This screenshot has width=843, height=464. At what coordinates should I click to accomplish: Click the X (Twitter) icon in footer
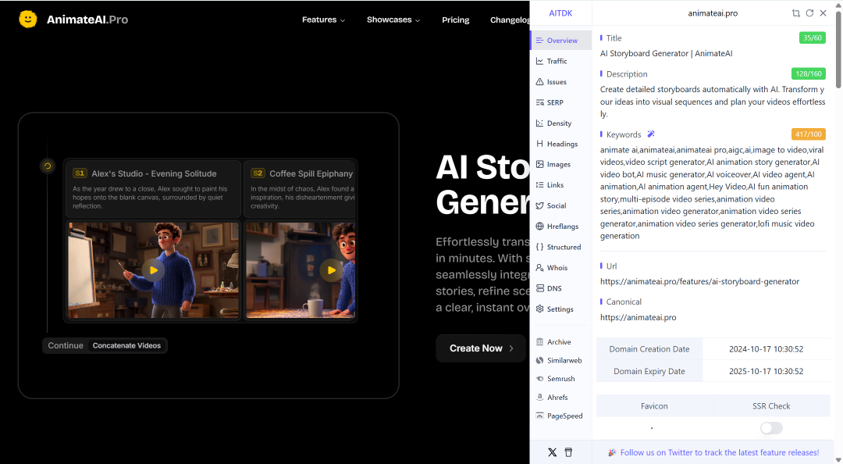pyautogui.click(x=552, y=452)
